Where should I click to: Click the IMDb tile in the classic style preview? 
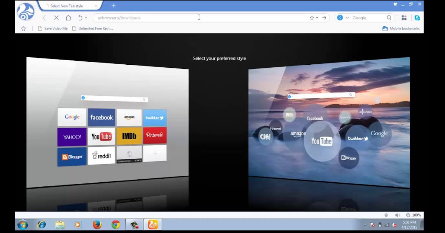point(129,136)
